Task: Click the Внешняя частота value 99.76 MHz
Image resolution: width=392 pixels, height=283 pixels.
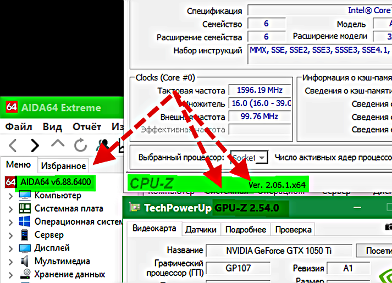Action: (260, 116)
